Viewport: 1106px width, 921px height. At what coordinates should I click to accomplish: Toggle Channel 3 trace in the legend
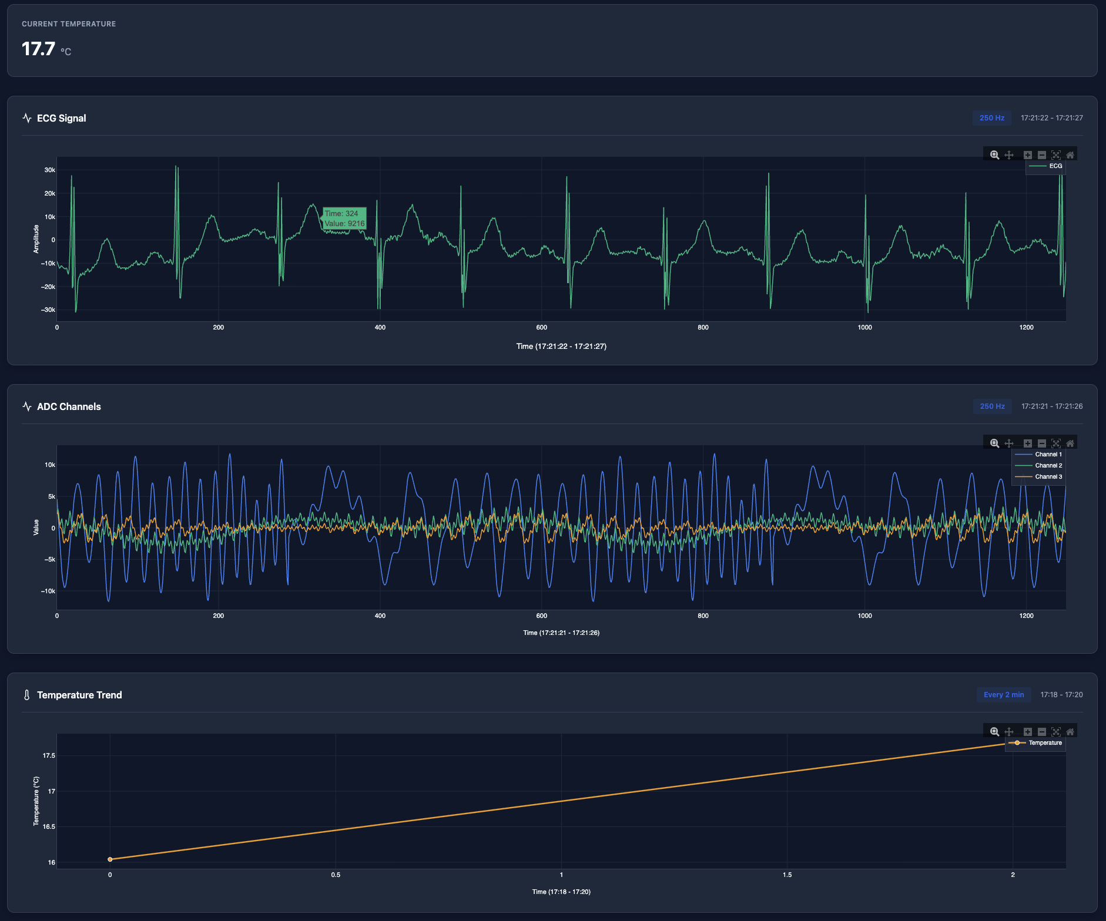[x=1039, y=477]
